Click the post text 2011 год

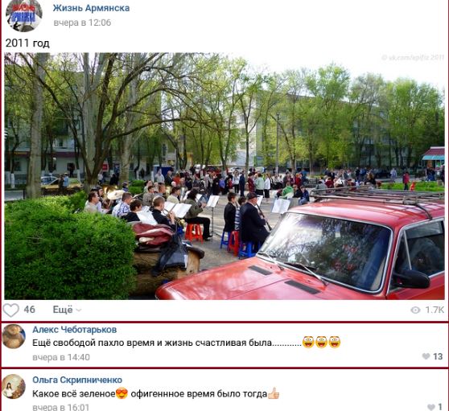point(27,43)
